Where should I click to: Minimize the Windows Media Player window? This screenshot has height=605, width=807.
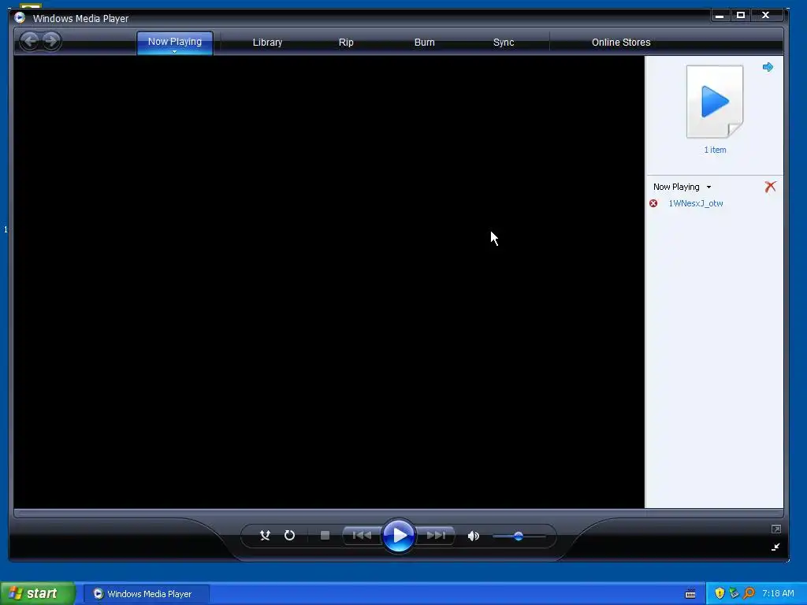coord(720,16)
